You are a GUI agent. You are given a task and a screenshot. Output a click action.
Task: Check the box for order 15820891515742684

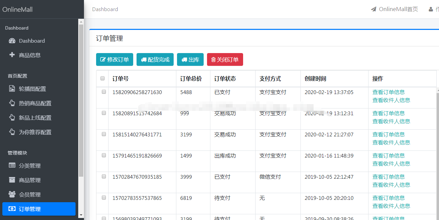pyautogui.click(x=104, y=113)
